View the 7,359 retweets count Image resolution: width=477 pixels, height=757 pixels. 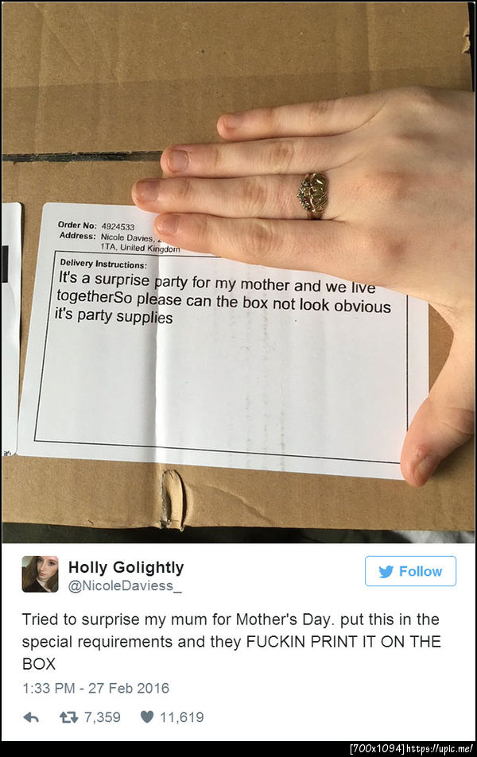(102, 717)
